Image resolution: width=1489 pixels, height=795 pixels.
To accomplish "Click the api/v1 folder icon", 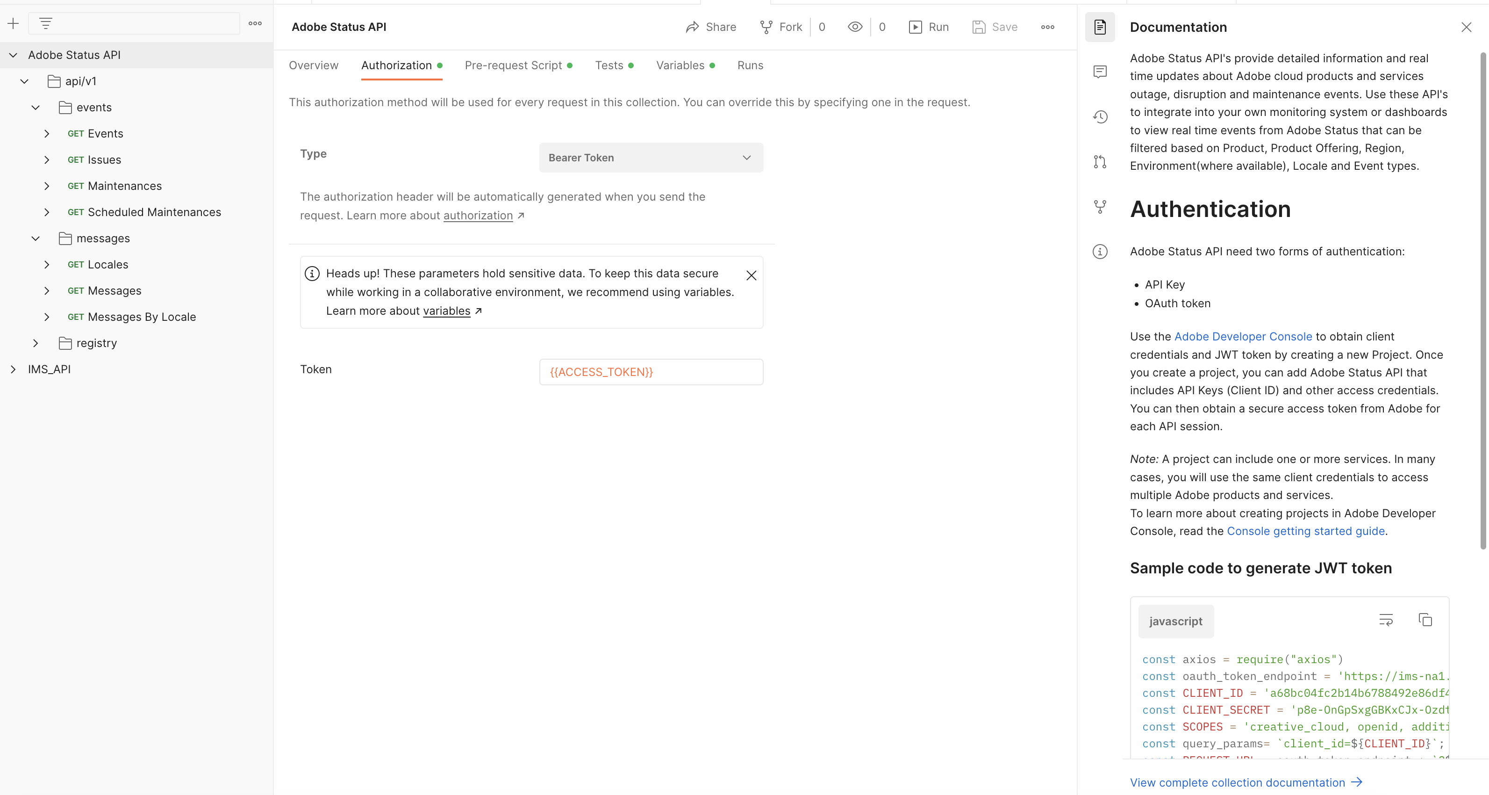I will [x=54, y=81].
